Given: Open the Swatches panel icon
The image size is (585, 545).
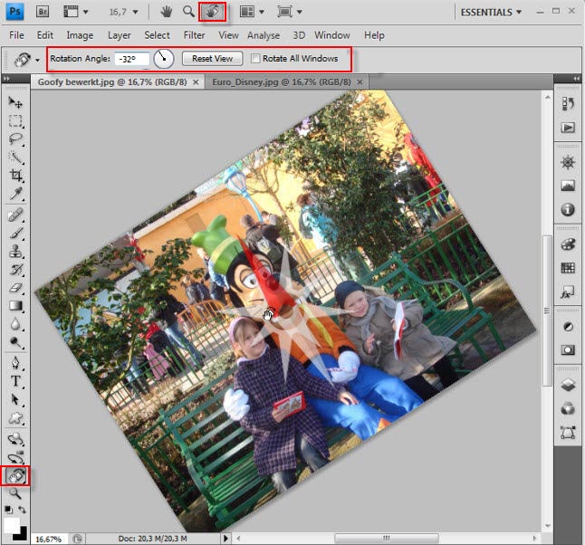Looking at the screenshot, I should 568,268.
